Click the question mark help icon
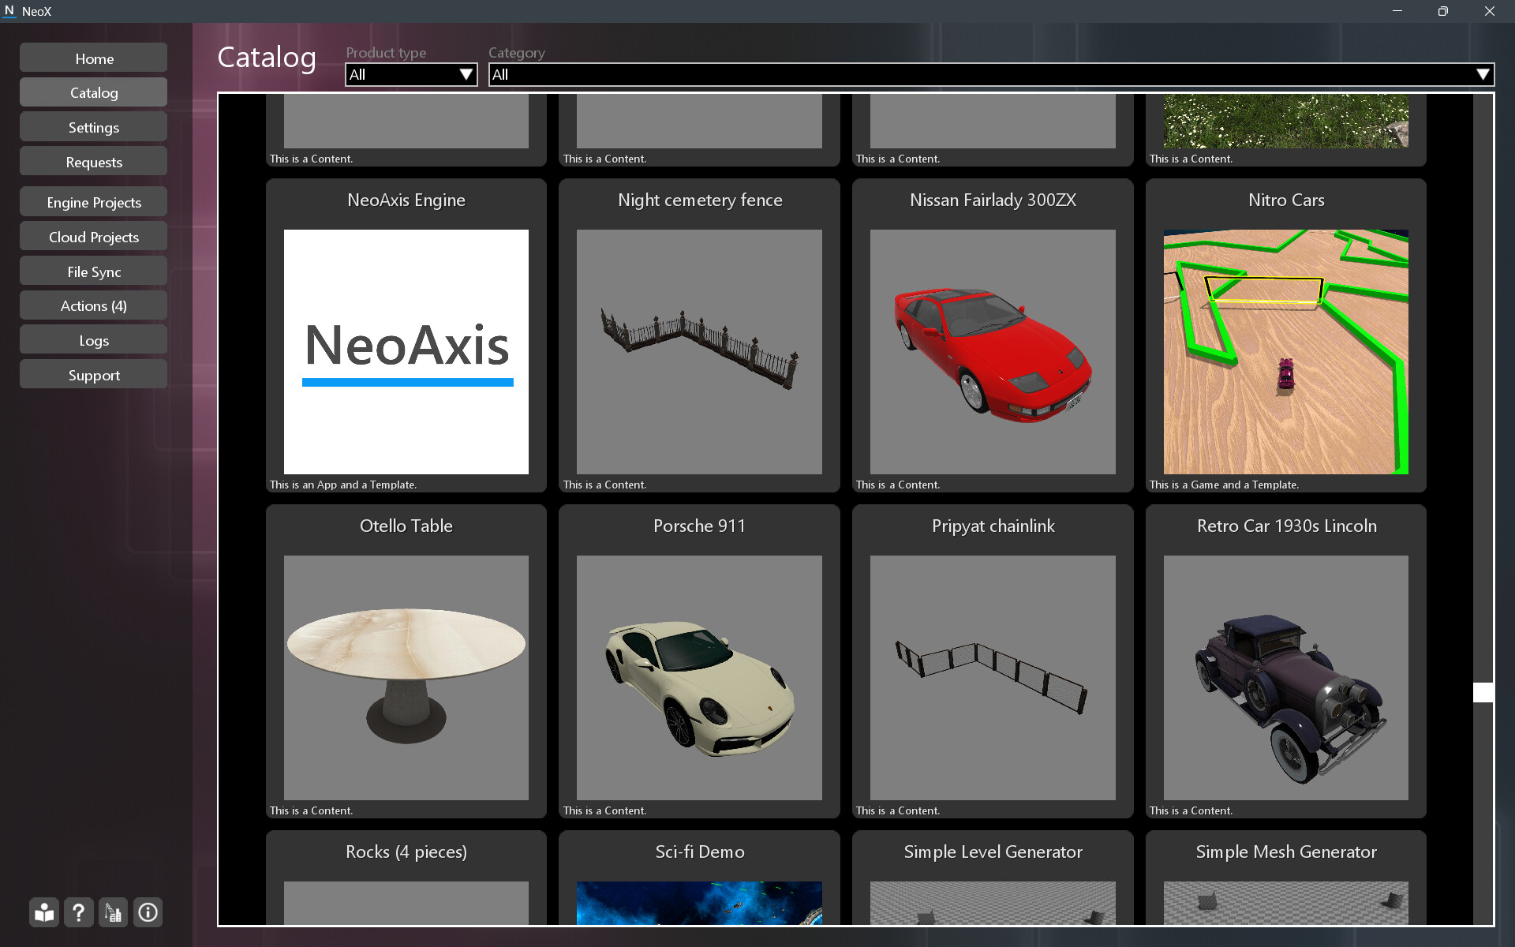The height and width of the screenshot is (947, 1515). (79, 912)
